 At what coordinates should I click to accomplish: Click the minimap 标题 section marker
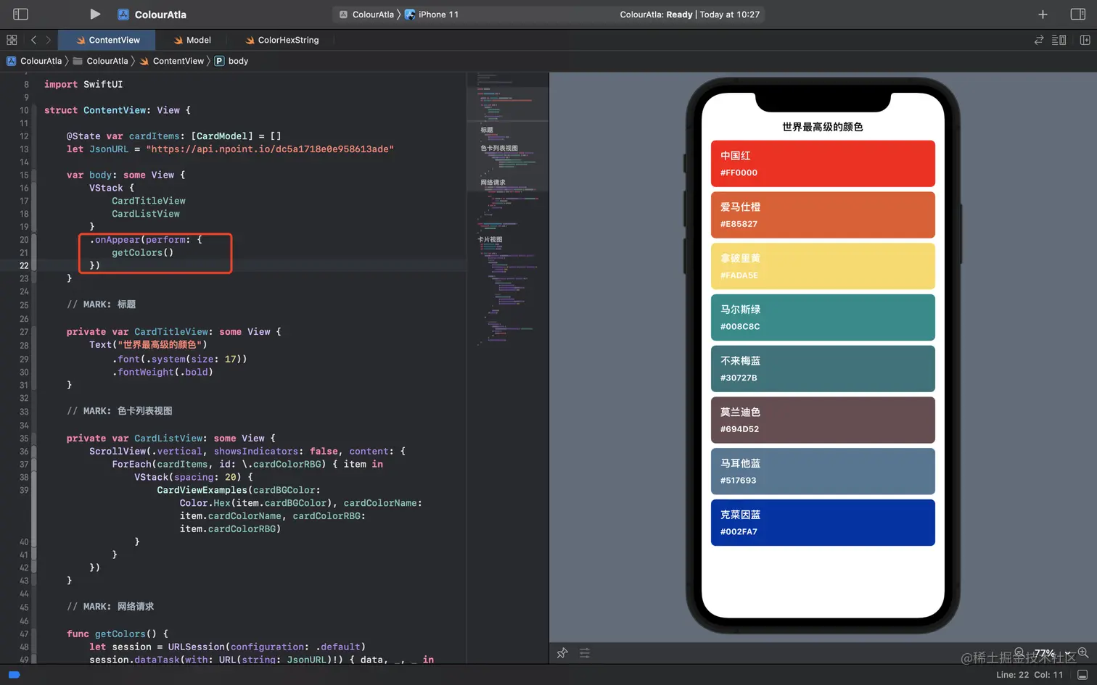coord(487,130)
